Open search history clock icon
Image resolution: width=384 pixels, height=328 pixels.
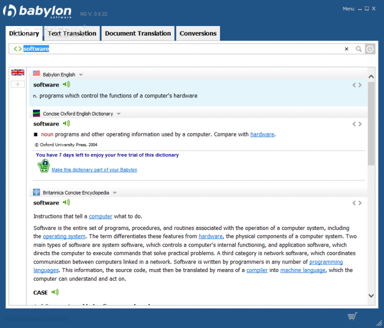coord(370,49)
